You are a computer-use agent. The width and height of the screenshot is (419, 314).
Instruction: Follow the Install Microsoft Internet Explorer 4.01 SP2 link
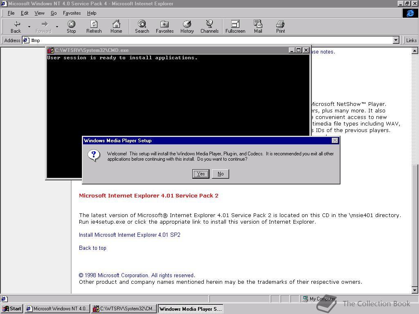(130, 235)
